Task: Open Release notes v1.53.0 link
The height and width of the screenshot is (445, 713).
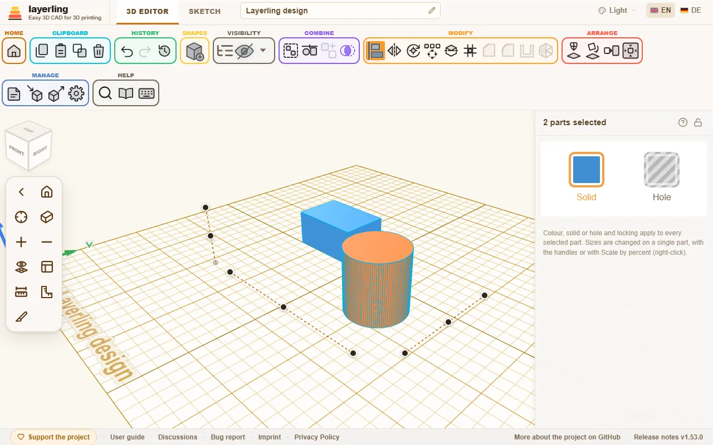Action: click(x=668, y=437)
